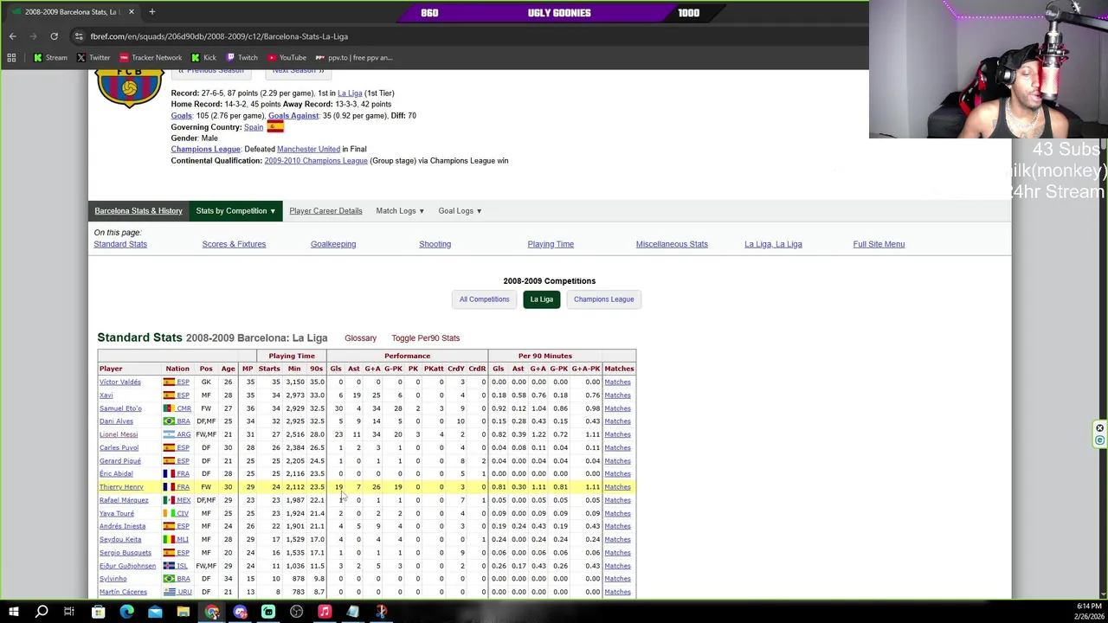Viewport: 1108px width, 623px height.
Task: Jump to Goalkeeping section
Action: pos(333,244)
